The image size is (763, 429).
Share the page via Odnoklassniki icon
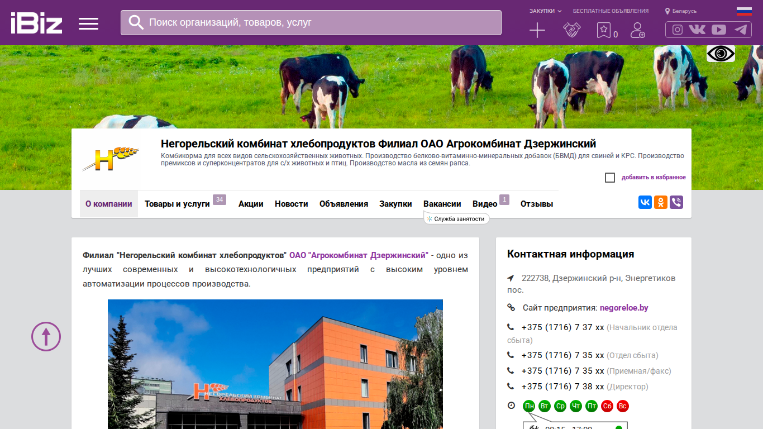pyautogui.click(x=661, y=202)
